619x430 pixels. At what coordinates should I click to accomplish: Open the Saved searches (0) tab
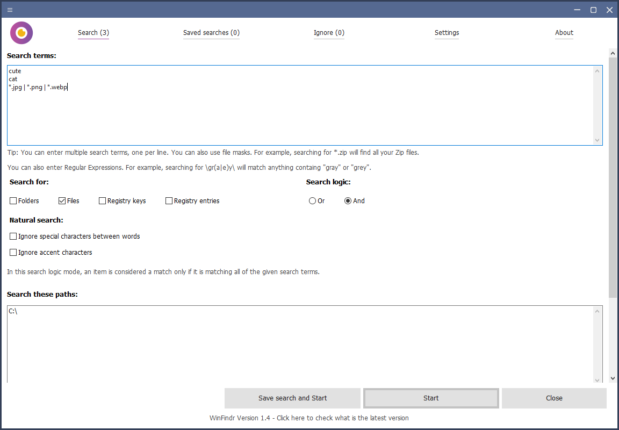211,33
